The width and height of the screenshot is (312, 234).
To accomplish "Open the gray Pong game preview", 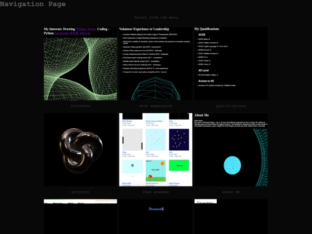I will pyautogui.click(x=132, y=139).
